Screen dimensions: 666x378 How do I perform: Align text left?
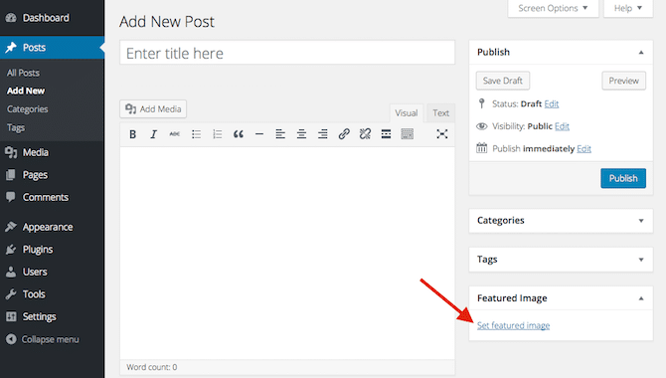pos(280,134)
